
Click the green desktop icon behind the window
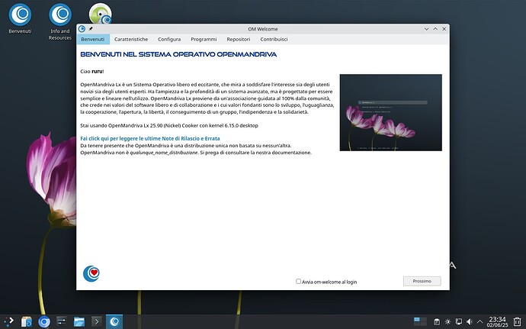click(x=100, y=13)
